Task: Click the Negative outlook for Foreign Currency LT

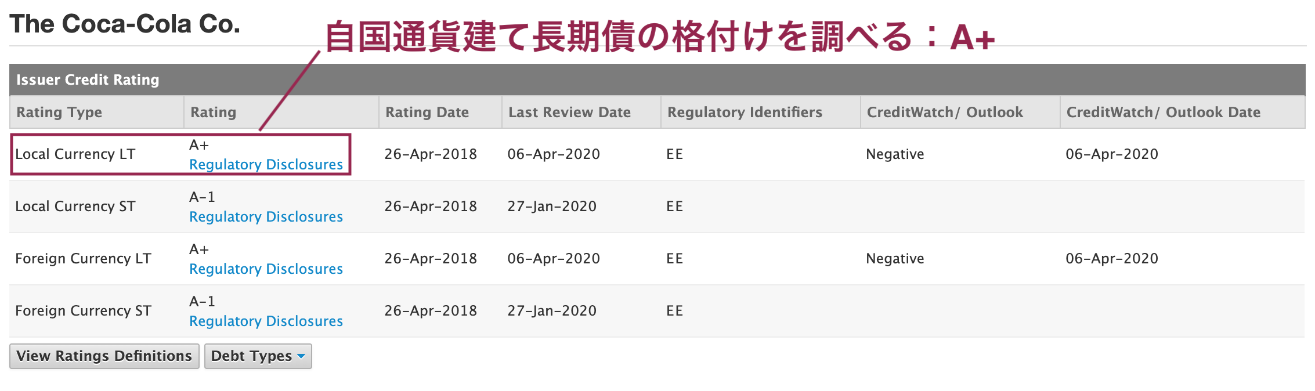Action: [895, 259]
